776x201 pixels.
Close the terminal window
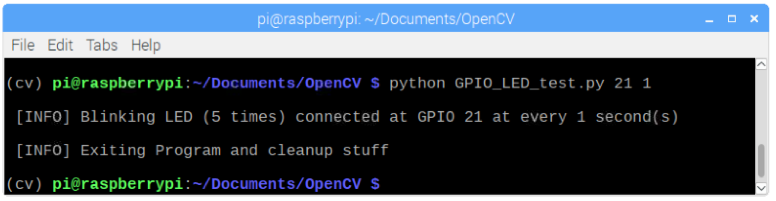(x=754, y=19)
